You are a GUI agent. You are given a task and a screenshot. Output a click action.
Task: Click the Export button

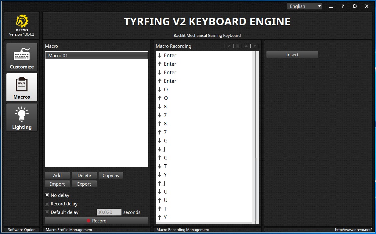pos(84,184)
